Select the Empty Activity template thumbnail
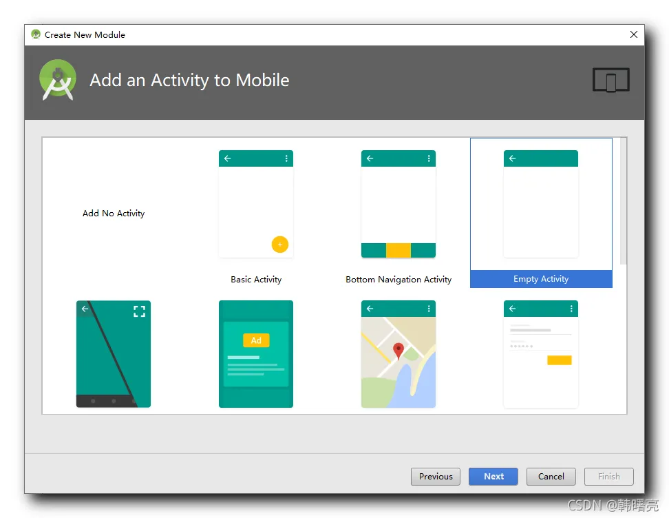 pyautogui.click(x=541, y=204)
